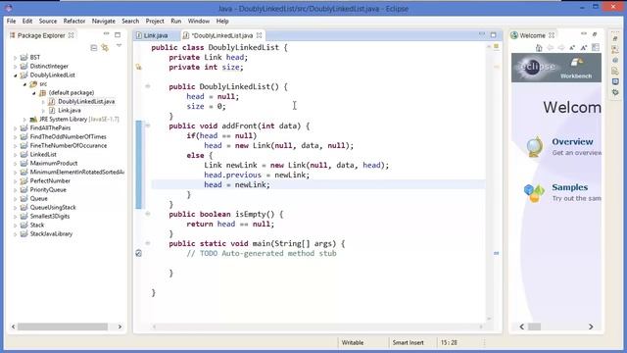Customize Welcome page layout

pos(596,48)
